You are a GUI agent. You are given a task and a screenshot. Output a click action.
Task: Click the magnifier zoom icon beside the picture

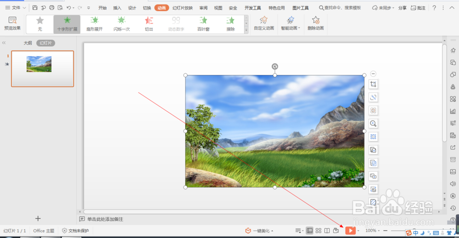tap(373, 124)
